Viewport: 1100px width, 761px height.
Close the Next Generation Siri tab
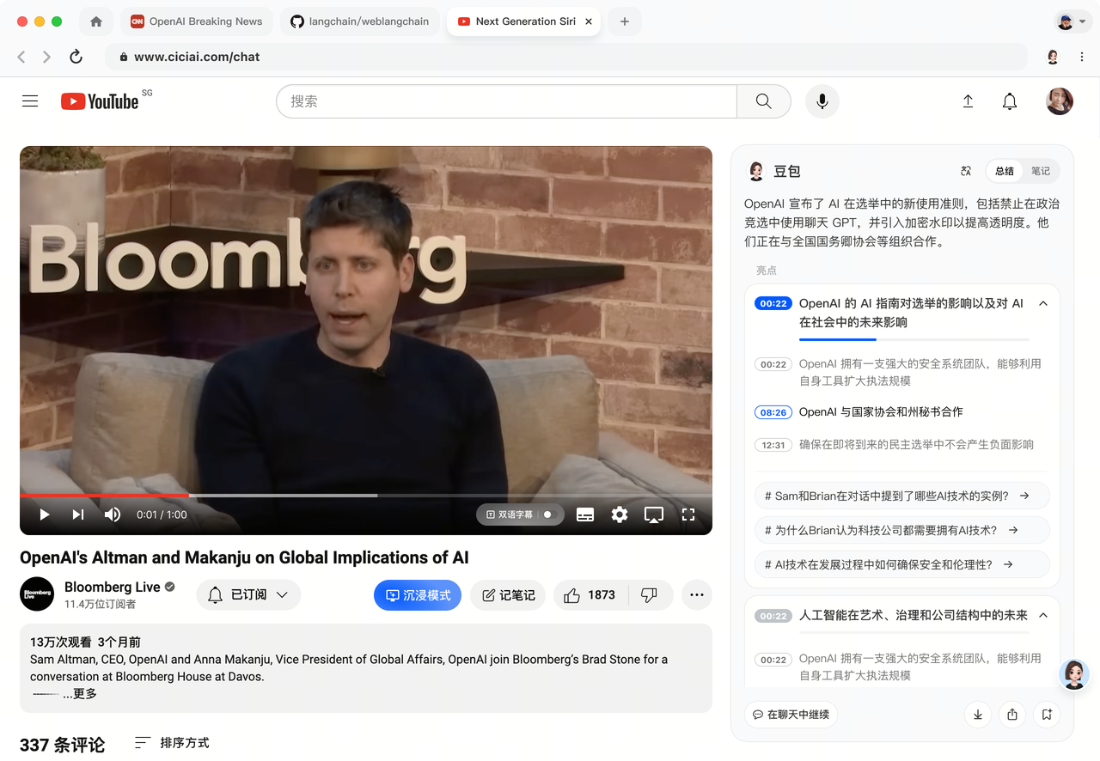click(589, 21)
